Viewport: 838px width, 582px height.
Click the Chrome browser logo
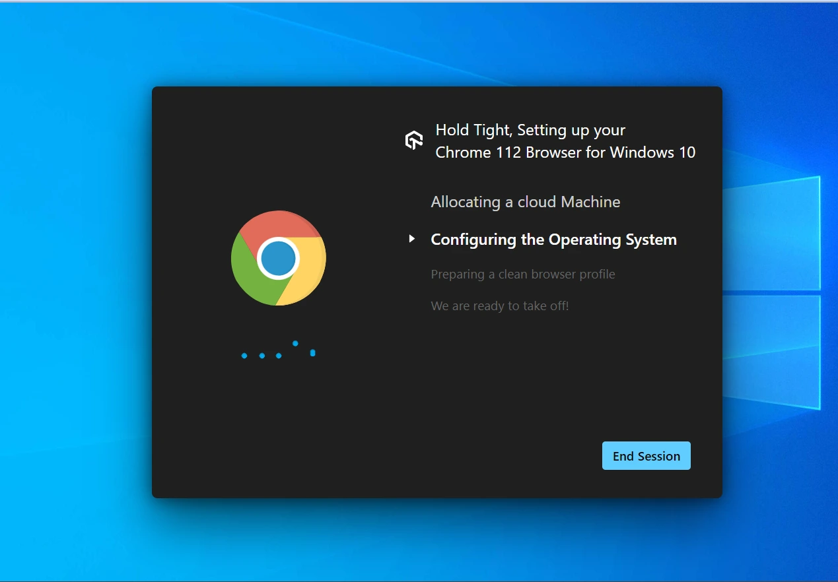point(279,258)
